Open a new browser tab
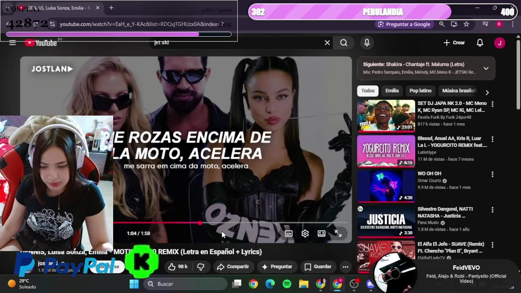 click(111, 8)
